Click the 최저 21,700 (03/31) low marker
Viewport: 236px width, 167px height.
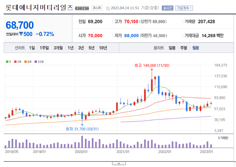[82, 129]
